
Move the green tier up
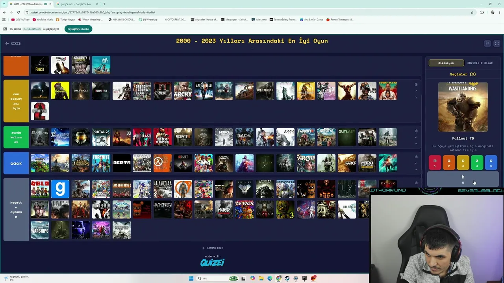[x=416, y=137]
